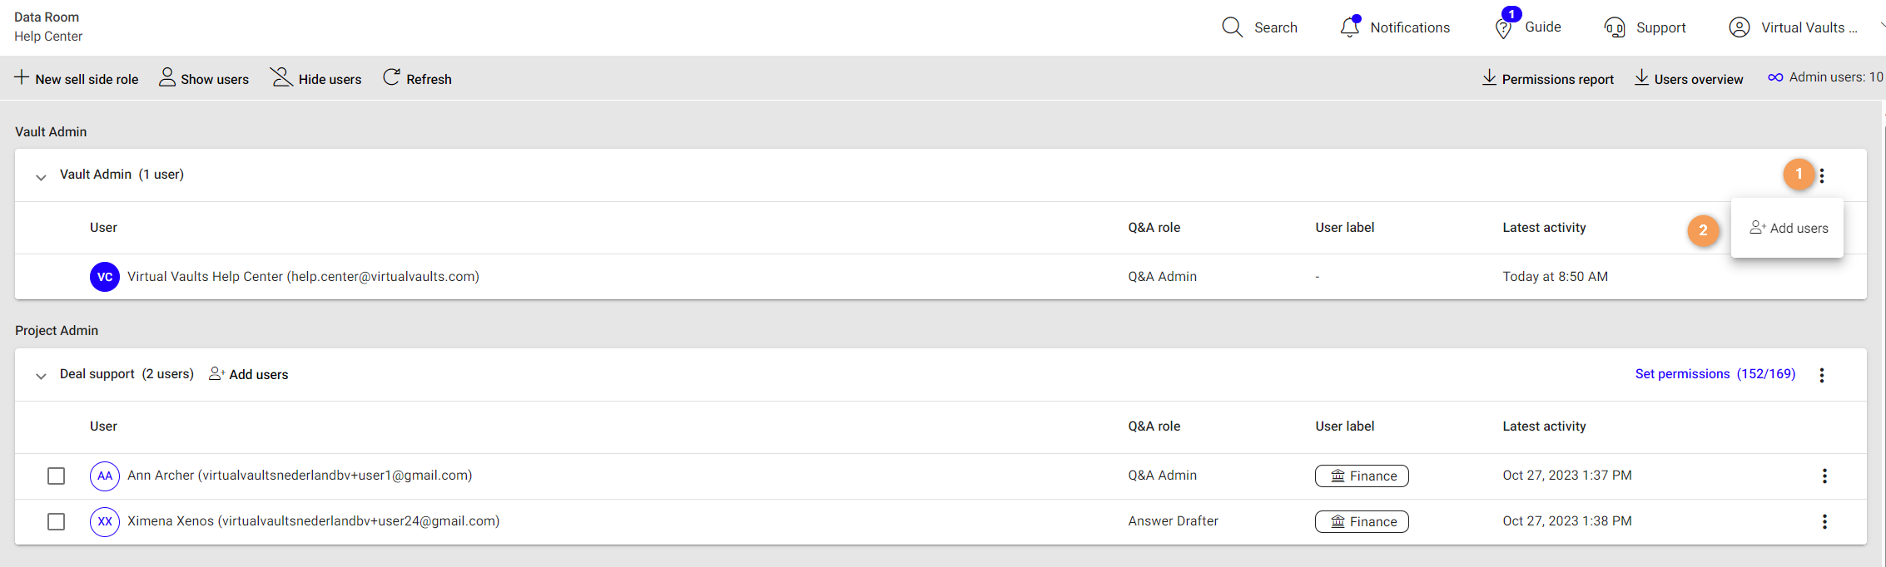Click Show users in toolbar
Screen dimensions: 1886x567
pos(204,79)
